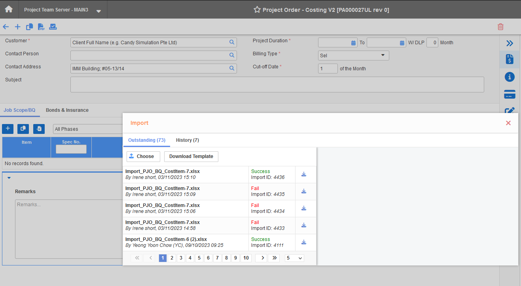The image size is (521, 286).
Task: Click the payment card icon in right sidebar
Action: 510,94
